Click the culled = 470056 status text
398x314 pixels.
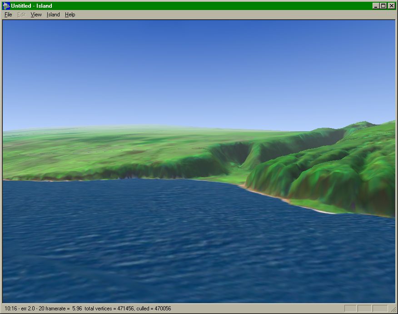pyautogui.click(x=154, y=309)
